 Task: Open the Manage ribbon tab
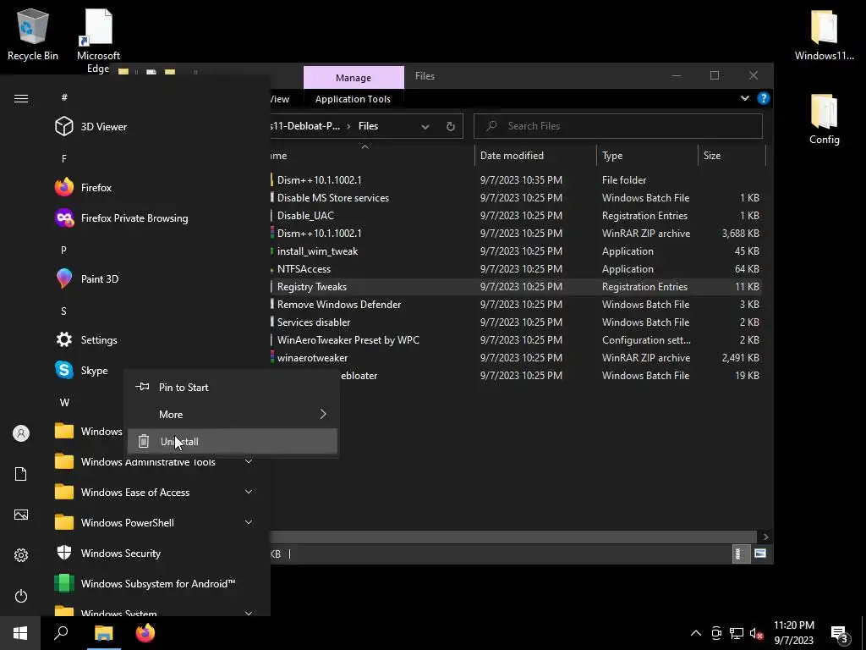[354, 78]
